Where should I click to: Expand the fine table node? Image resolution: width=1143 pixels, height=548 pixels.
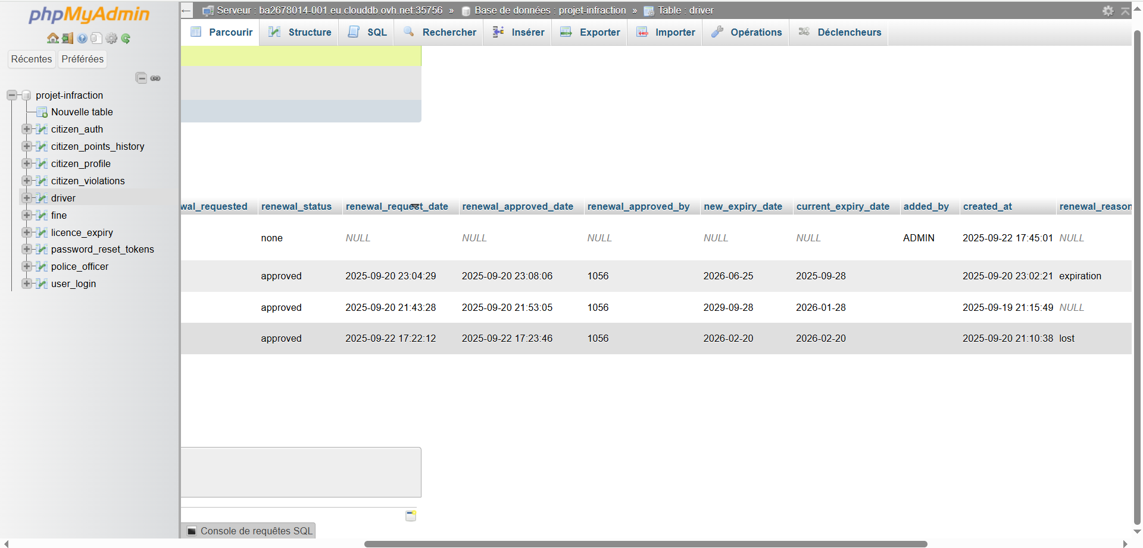click(26, 215)
